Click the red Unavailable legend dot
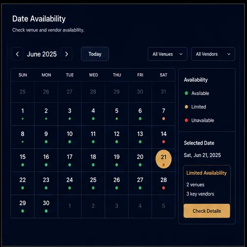The width and height of the screenshot is (247, 247). [186, 120]
